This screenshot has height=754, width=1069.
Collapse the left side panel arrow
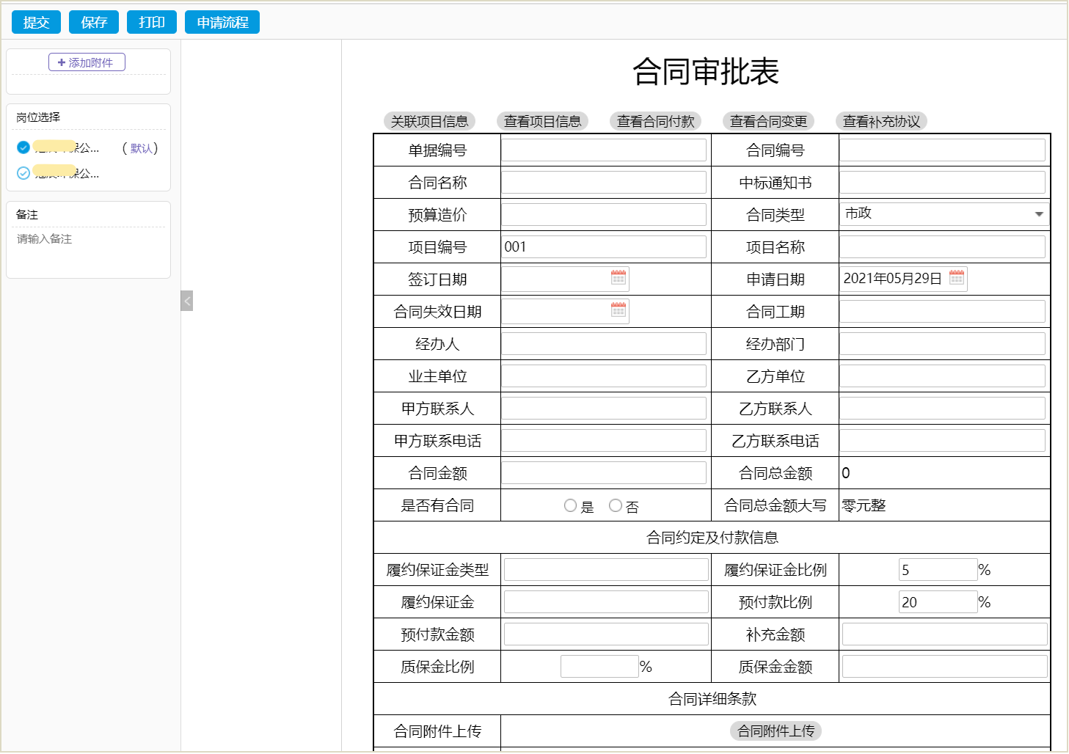[187, 301]
